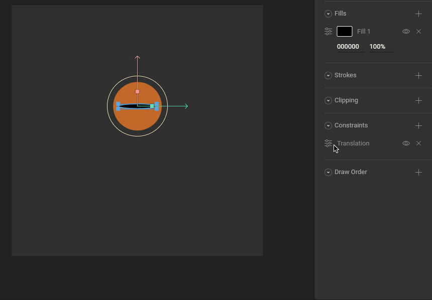Collapse the Constraints section
This screenshot has width=432, height=300.
(328, 126)
